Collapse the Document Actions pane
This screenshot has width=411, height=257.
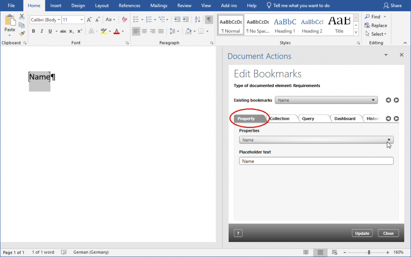385,55
